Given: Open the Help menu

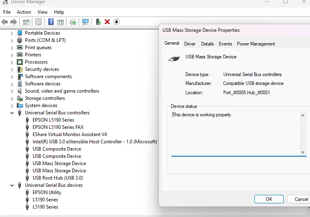Looking at the screenshot, I should pyautogui.click(x=59, y=12).
